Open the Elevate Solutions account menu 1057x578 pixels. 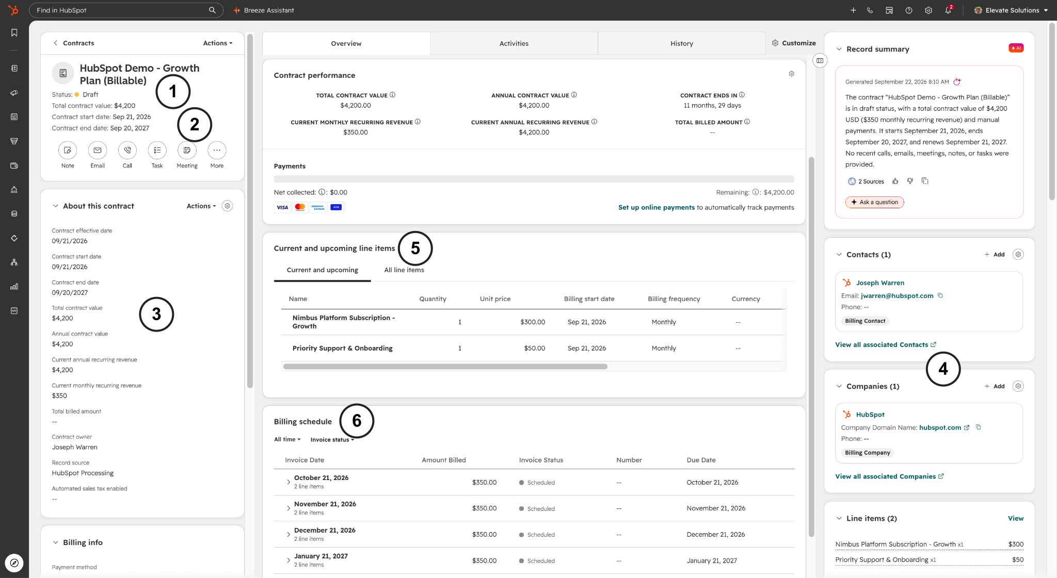[x=1011, y=10]
